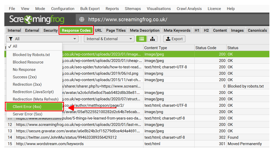Open the All filter dropdown

(x=42, y=39)
